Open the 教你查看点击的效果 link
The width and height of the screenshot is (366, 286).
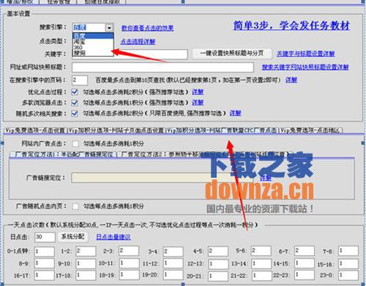(x=147, y=28)
